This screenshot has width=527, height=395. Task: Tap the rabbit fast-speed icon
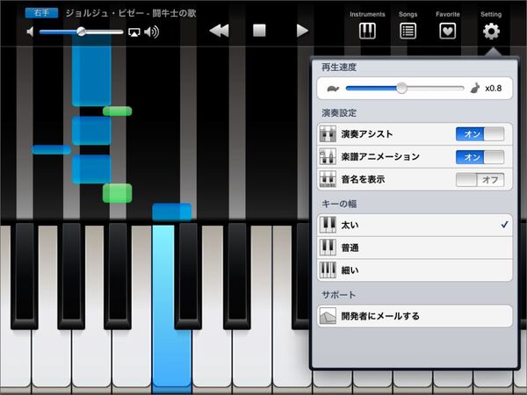[x=474, y=88]
